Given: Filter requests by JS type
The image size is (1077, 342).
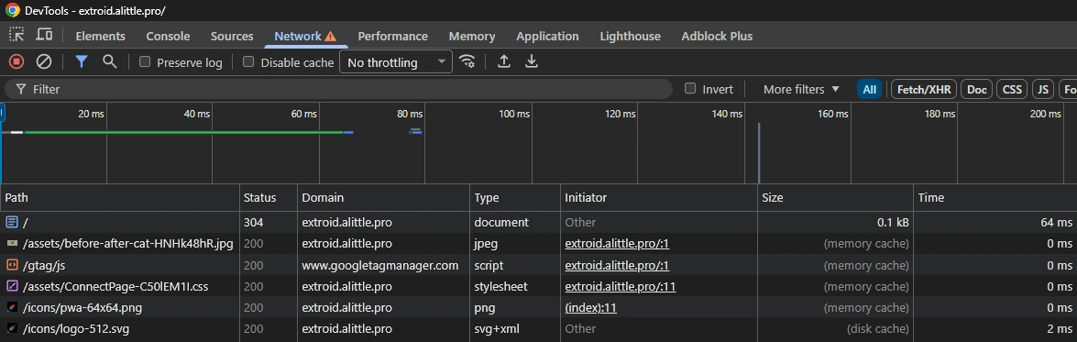Looking at the screenshot, I should (1043, 89).
